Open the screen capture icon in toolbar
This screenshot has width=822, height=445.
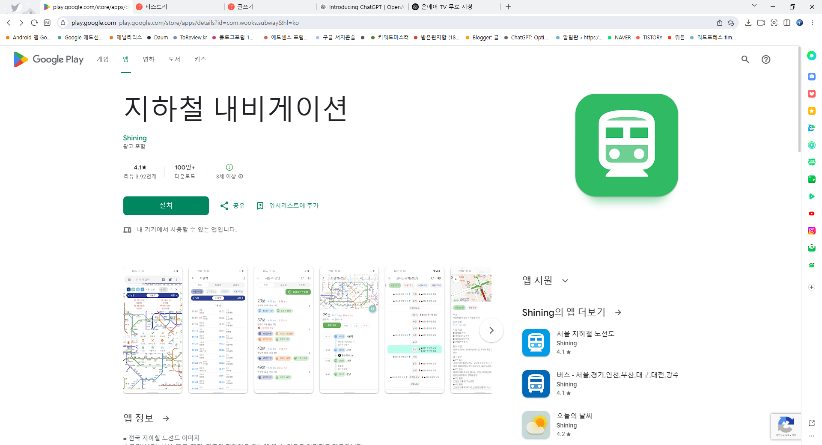coord(774,23)
